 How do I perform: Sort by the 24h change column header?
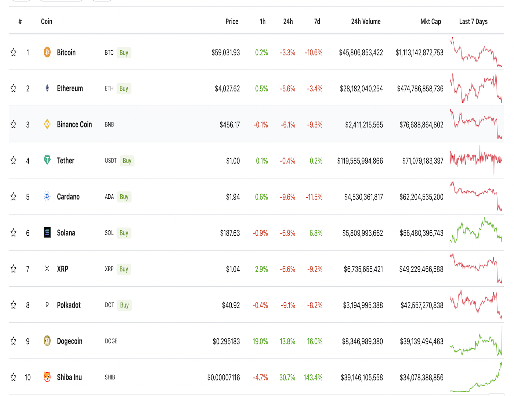(288, 21)
